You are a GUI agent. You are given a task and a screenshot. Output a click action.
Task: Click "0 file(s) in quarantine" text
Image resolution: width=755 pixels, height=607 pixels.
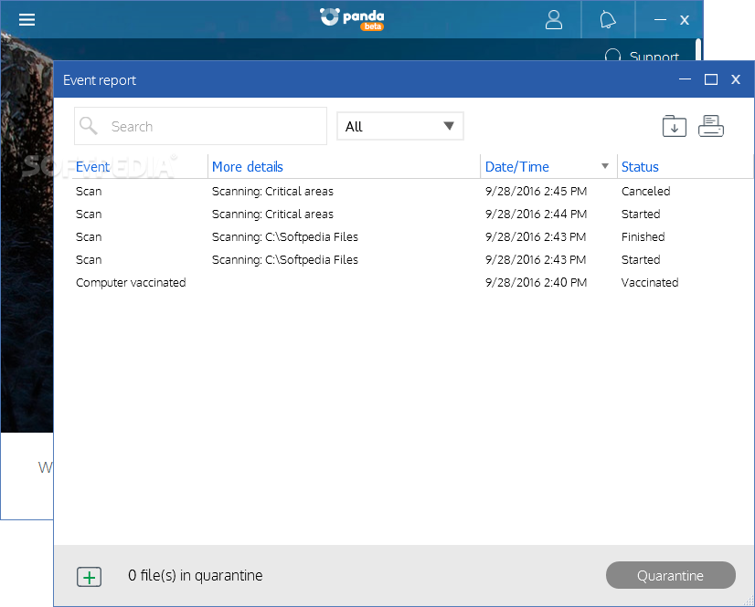point(195,575)
